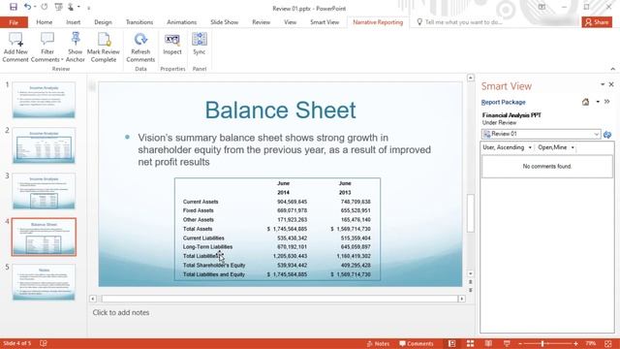Image resolution: width=620 pixels, height=349 pixels.
Task: Zoom out with the minus button
Action: point(520,344)
